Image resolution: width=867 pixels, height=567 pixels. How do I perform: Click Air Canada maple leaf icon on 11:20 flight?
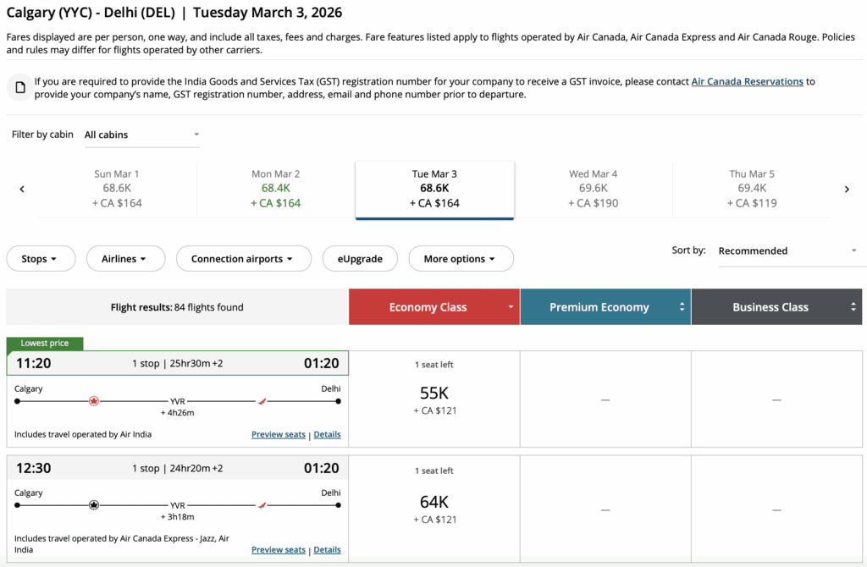[x=94, y=401]
